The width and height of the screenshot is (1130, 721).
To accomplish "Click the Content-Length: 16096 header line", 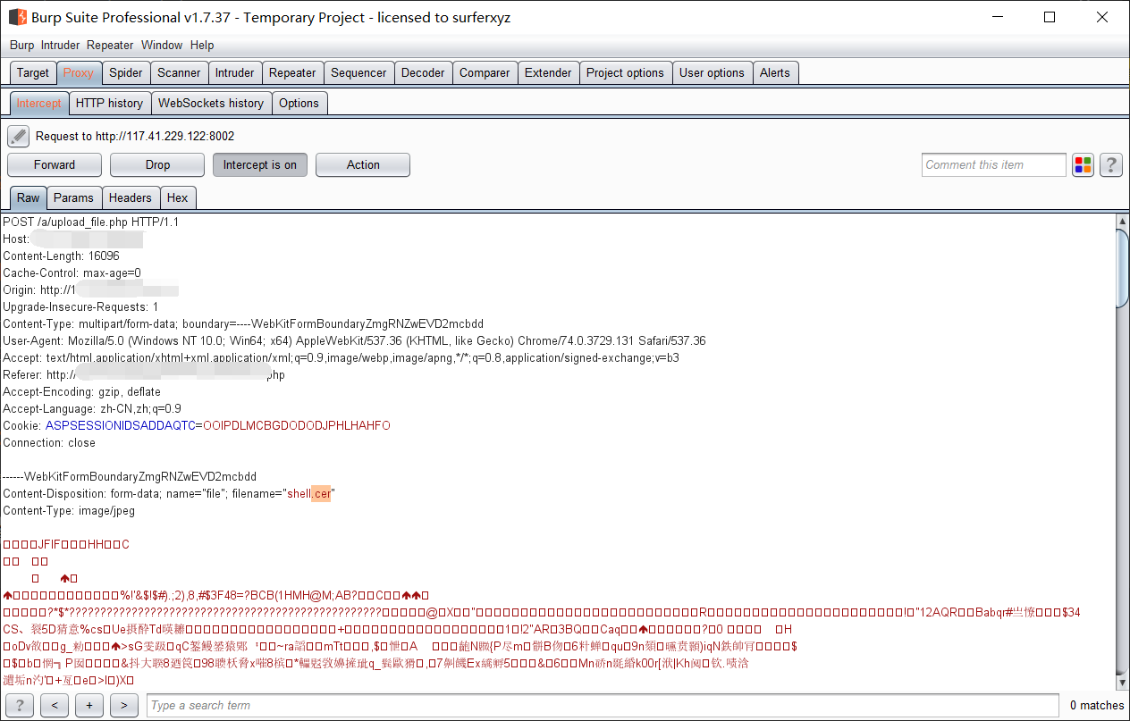I will coord(61,256).
